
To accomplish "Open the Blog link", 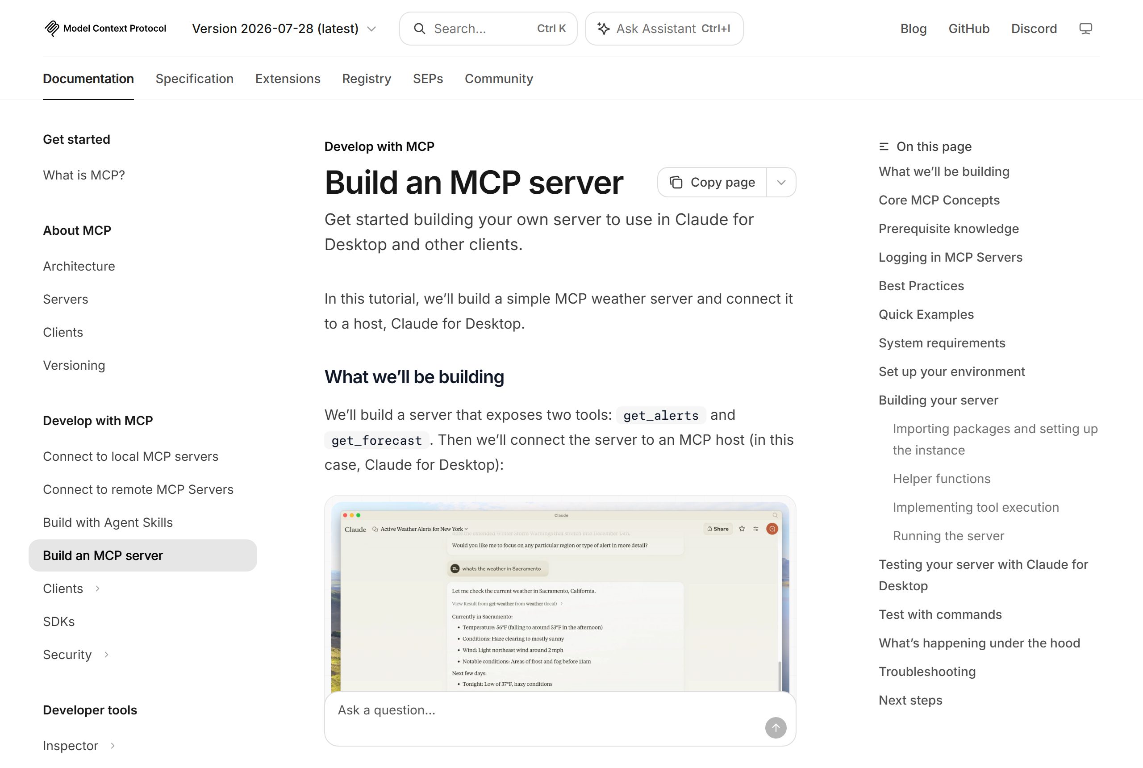I will pos(914,29).
